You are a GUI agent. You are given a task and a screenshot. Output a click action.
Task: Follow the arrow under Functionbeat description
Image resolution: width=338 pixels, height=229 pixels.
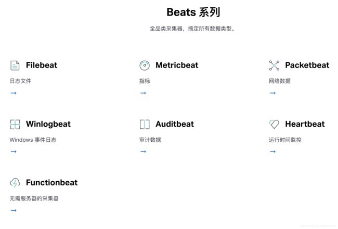[x=14, y=210]
